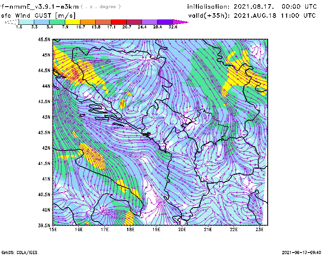330x255 pixels.
Task: Click the 41.5N latitude label
Action: (x=44, y=163)
